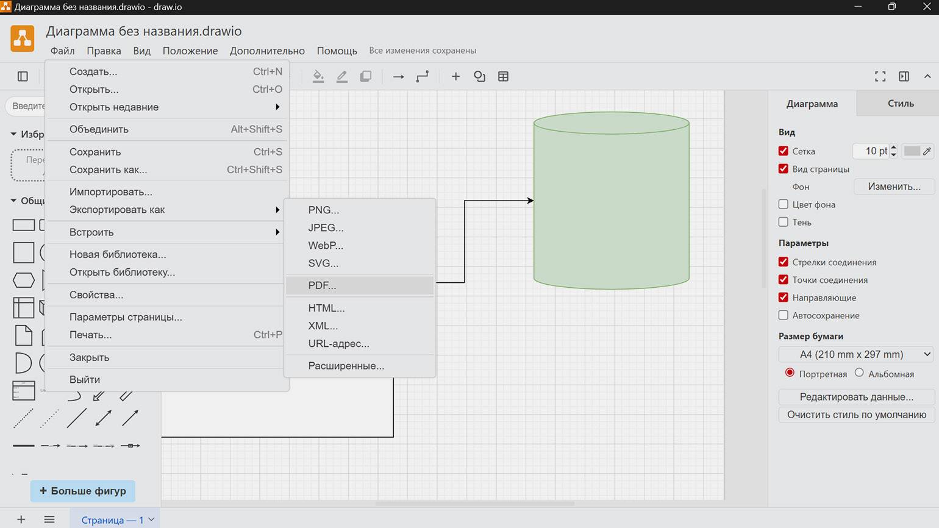This screenshot has height=528, width=939.
Task: Export diagram as PNG
Action: pyautogui.click(x=360, y=210)
